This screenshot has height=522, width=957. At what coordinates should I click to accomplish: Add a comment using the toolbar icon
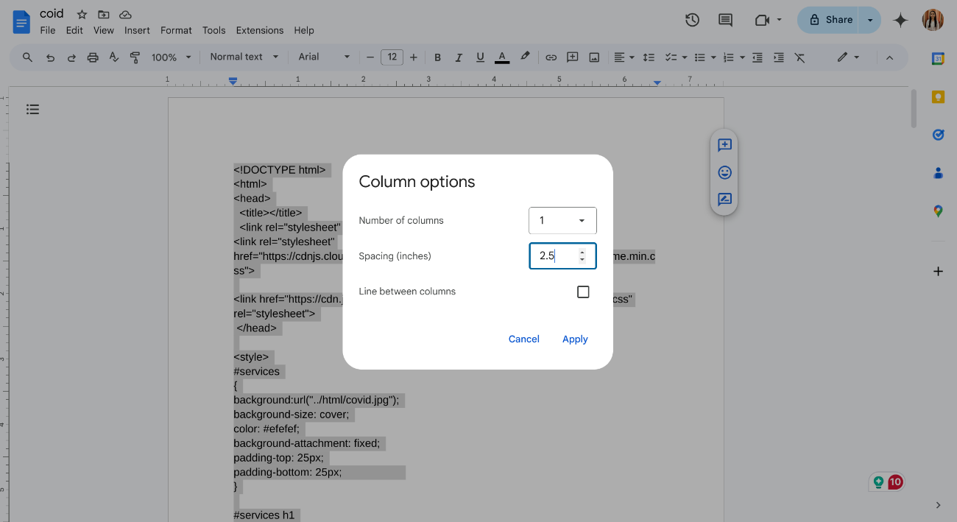click(x=572, y=57)
